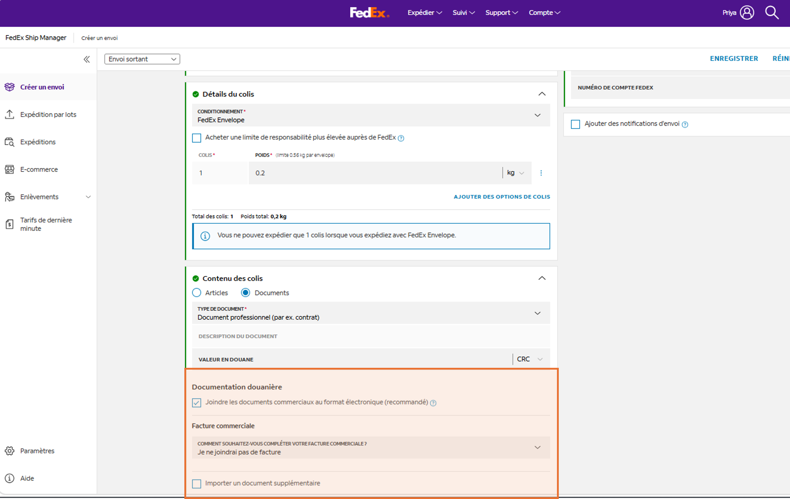Open the facture commerciale completion dropdown
The width and height of the screenshot is (790, 499).
(x=371, y=447)
